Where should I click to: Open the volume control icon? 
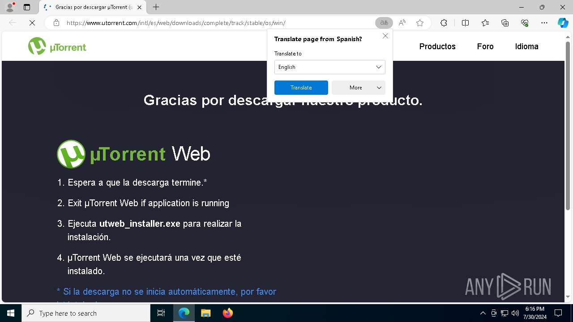tap(515, 313)
